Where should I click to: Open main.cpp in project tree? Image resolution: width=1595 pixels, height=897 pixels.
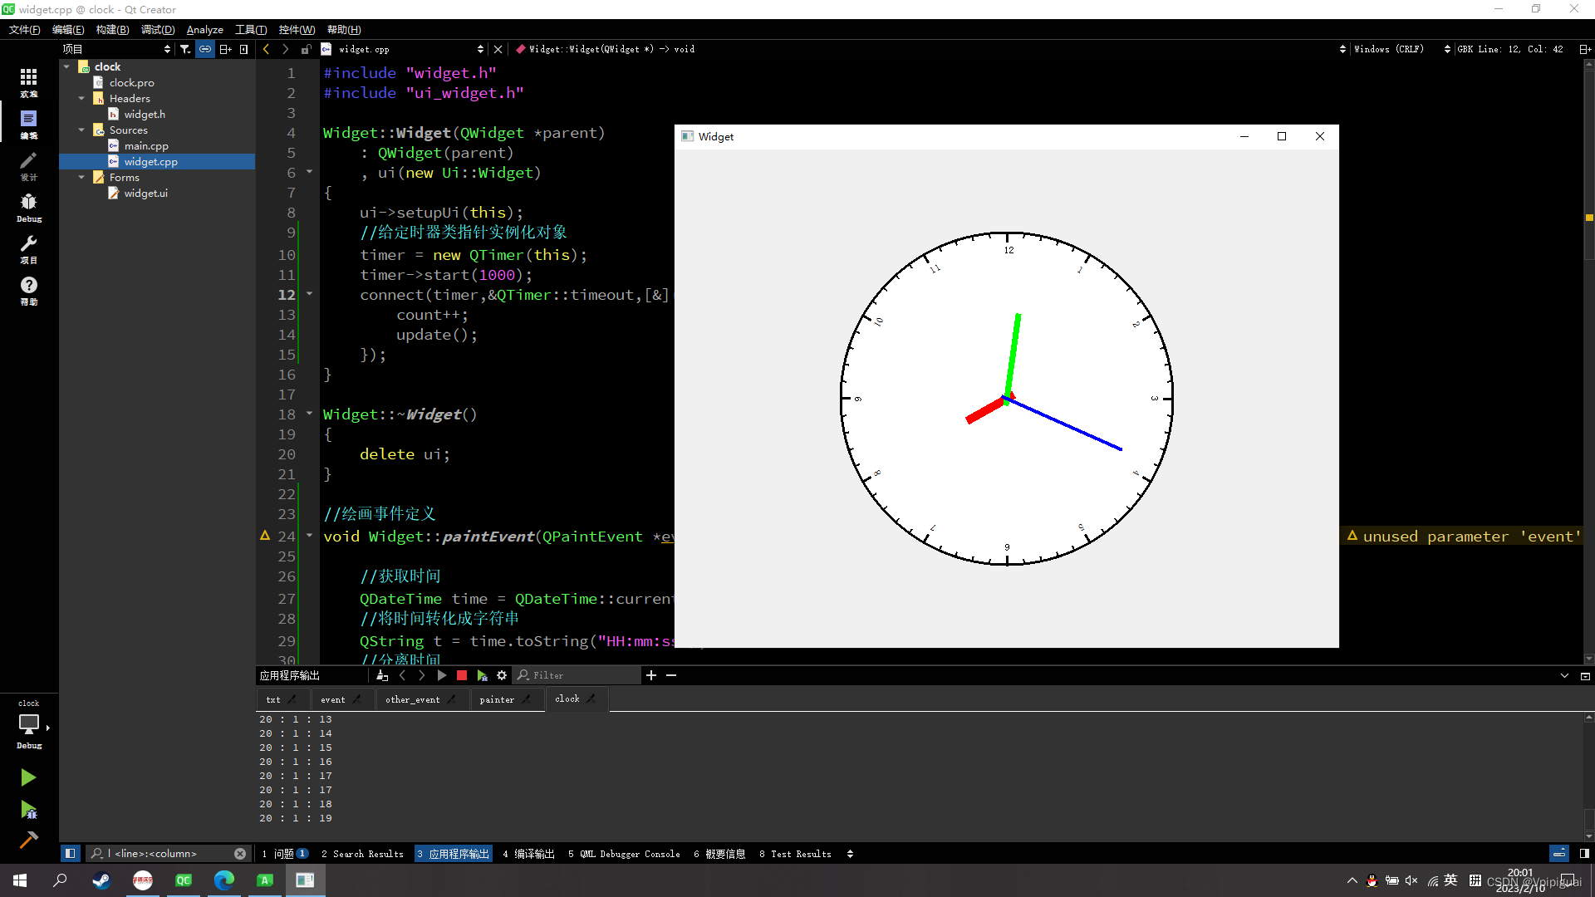[146, 146]
